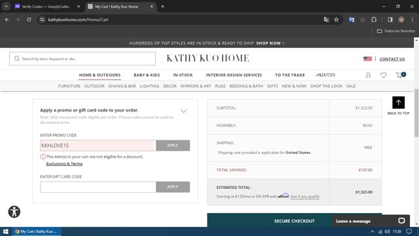Close the My Cart tab
419x236 pixels.
point(151,7)
